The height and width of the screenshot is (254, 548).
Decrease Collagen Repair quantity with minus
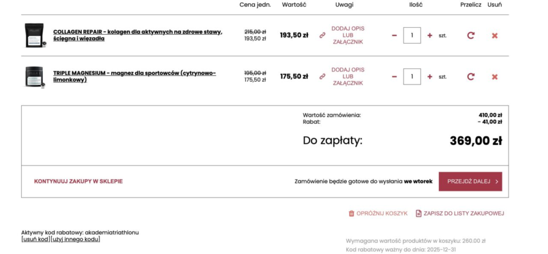[x=394, y=35]
